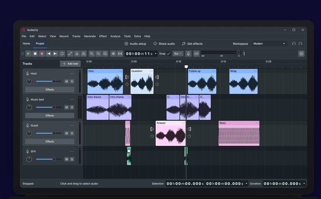Click the microphone record meter icon
The image size is (321, 199).
(x=188, y=54)
